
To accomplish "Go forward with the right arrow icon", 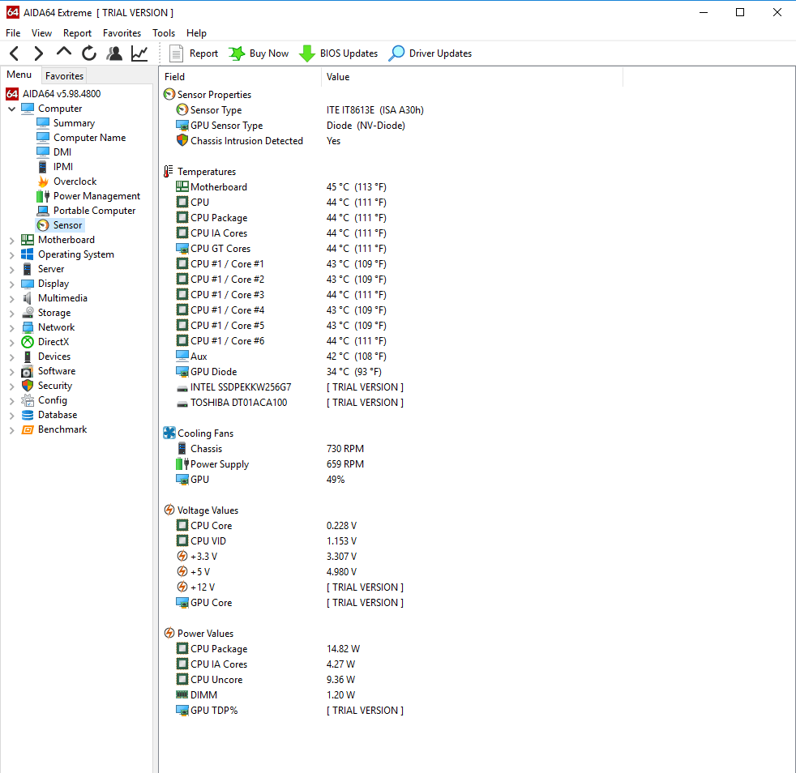I will pos(39,53).
